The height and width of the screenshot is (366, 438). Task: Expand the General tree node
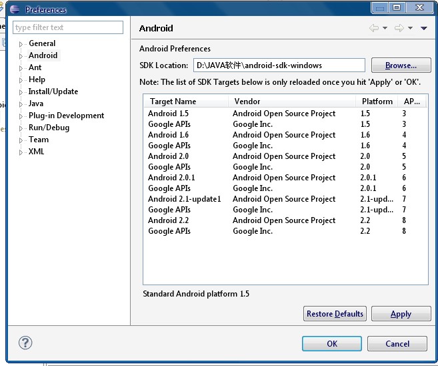[x=21, y=44]
